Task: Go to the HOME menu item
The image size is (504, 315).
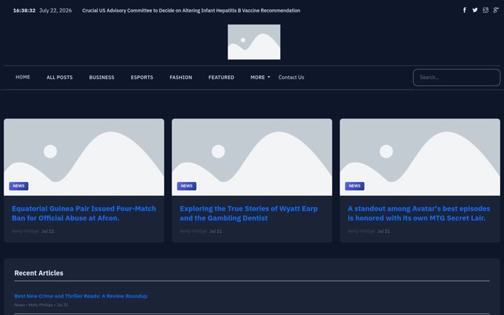Action: 23,77
